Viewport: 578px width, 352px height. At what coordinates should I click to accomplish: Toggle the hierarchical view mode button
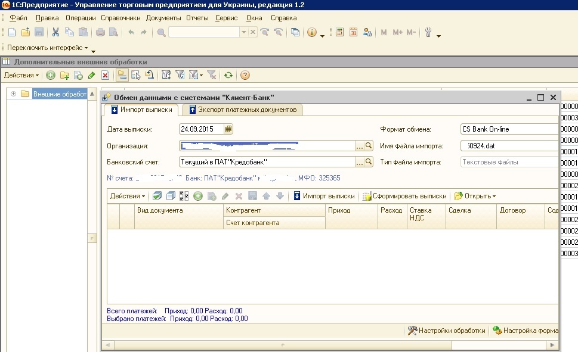tap(122, 76)
